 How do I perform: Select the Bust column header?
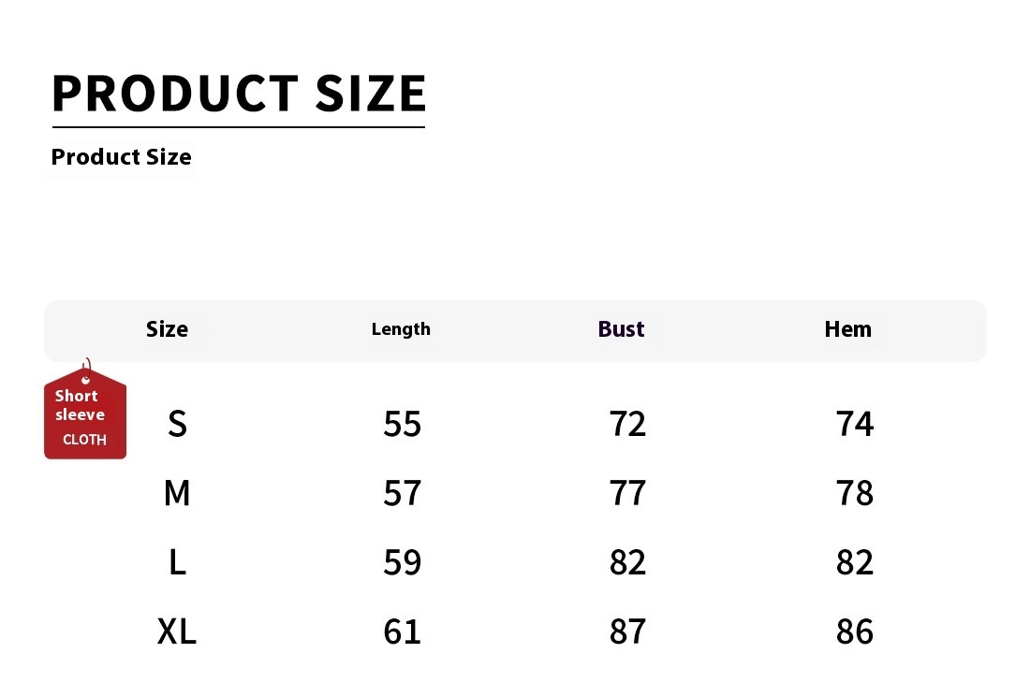click(x=621, y=328)
